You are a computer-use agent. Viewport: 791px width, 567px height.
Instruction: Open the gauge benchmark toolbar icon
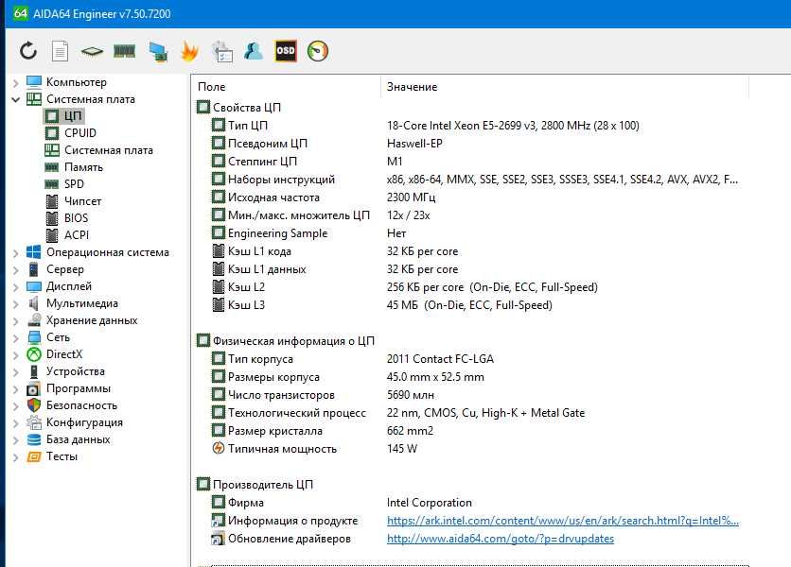[318, 51]
